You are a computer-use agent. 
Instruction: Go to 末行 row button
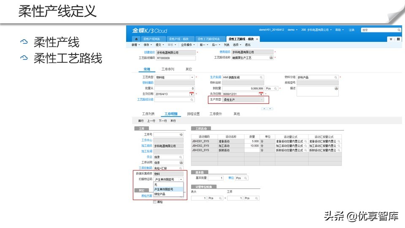[173, 121]
